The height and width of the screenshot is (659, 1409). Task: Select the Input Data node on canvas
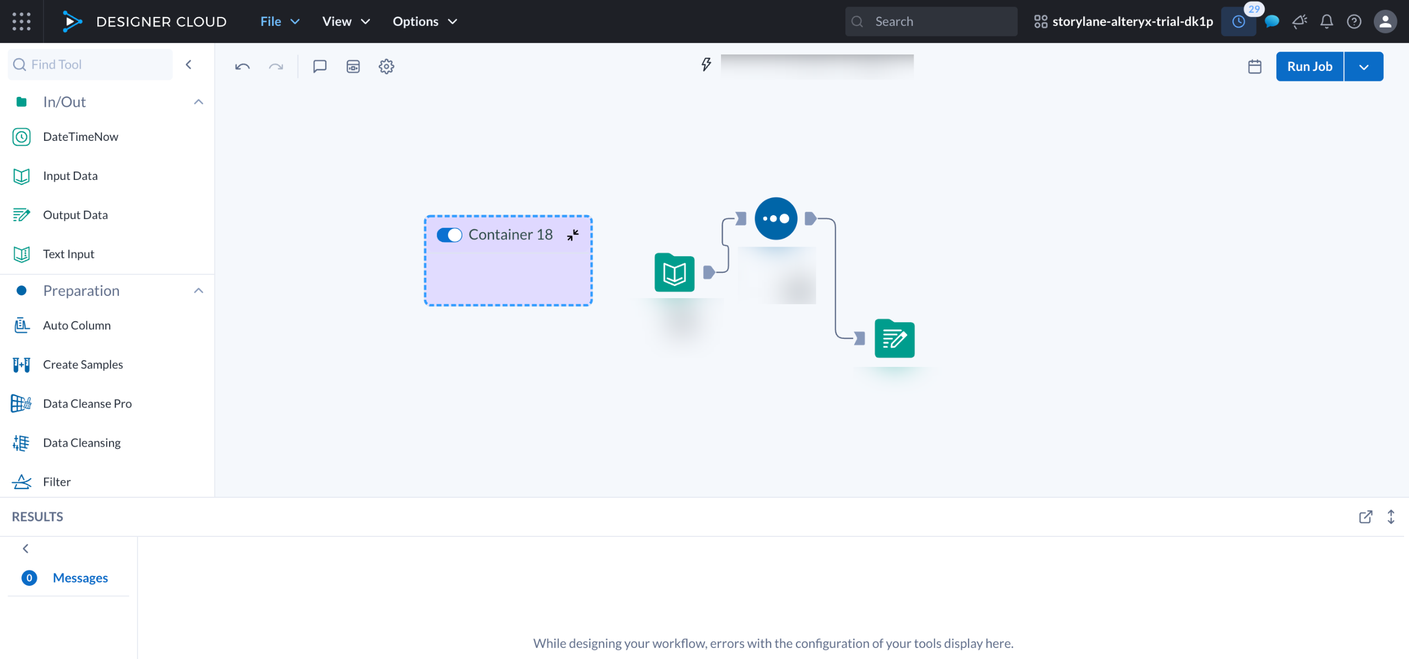point(674,273)
